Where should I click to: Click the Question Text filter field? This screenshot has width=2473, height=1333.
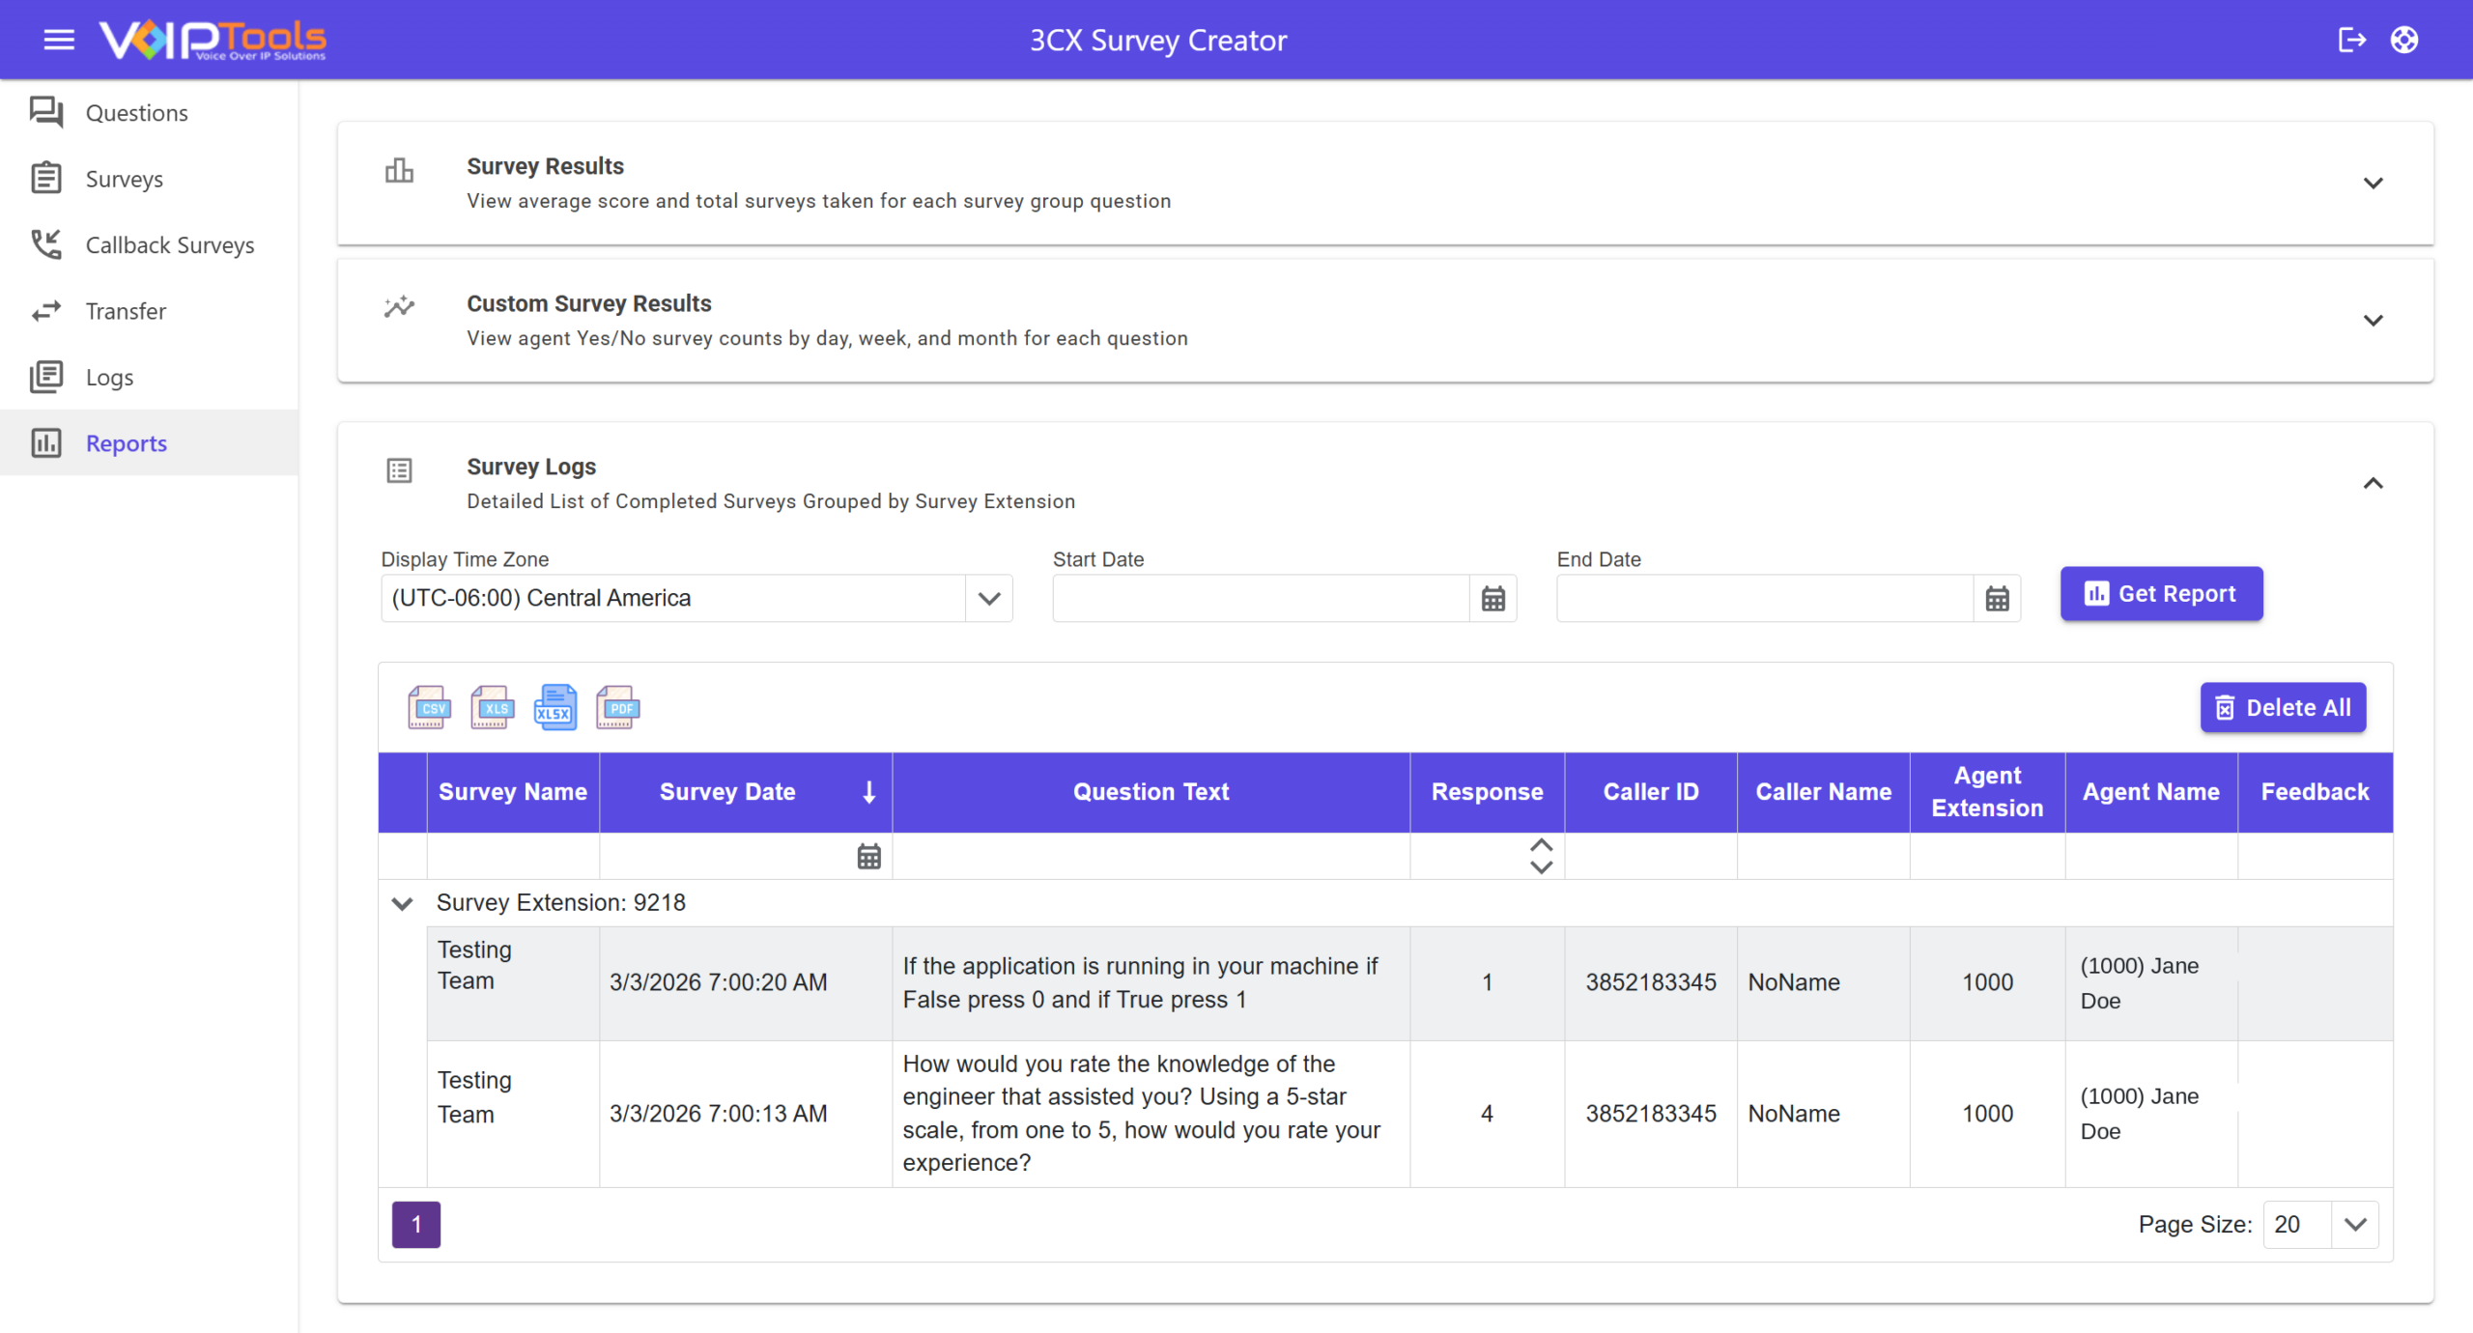point(1151,856)
